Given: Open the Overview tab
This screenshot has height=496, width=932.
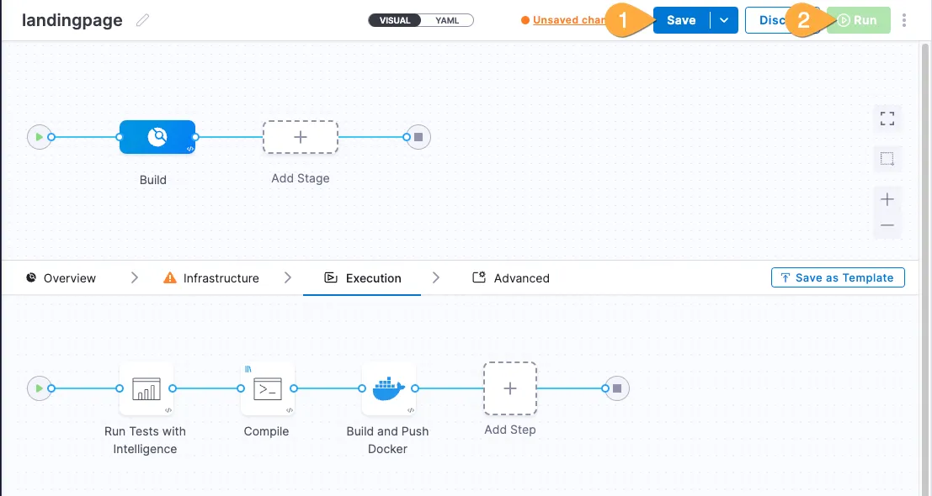Looking at the screenshot, I should 61,278.
